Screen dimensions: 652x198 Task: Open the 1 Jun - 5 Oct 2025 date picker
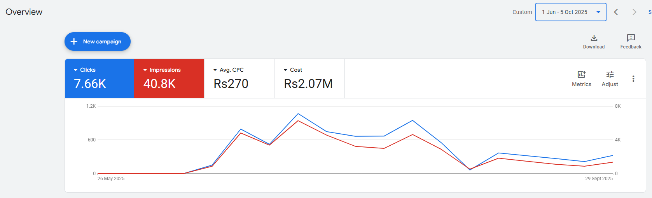[x=570, y=12]
